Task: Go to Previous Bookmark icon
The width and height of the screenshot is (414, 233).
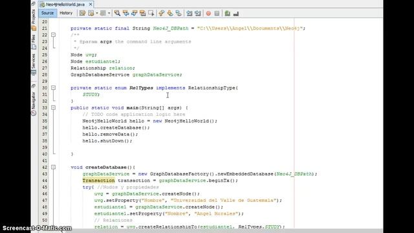Action: 161,13
